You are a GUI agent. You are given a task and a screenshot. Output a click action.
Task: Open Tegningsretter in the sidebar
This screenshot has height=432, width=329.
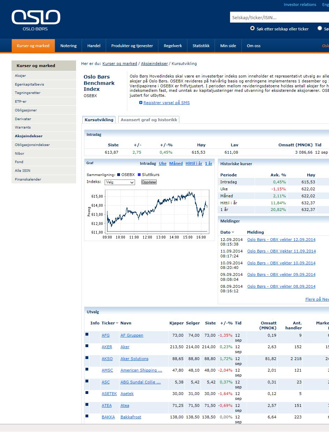click(x=44, y=93)
